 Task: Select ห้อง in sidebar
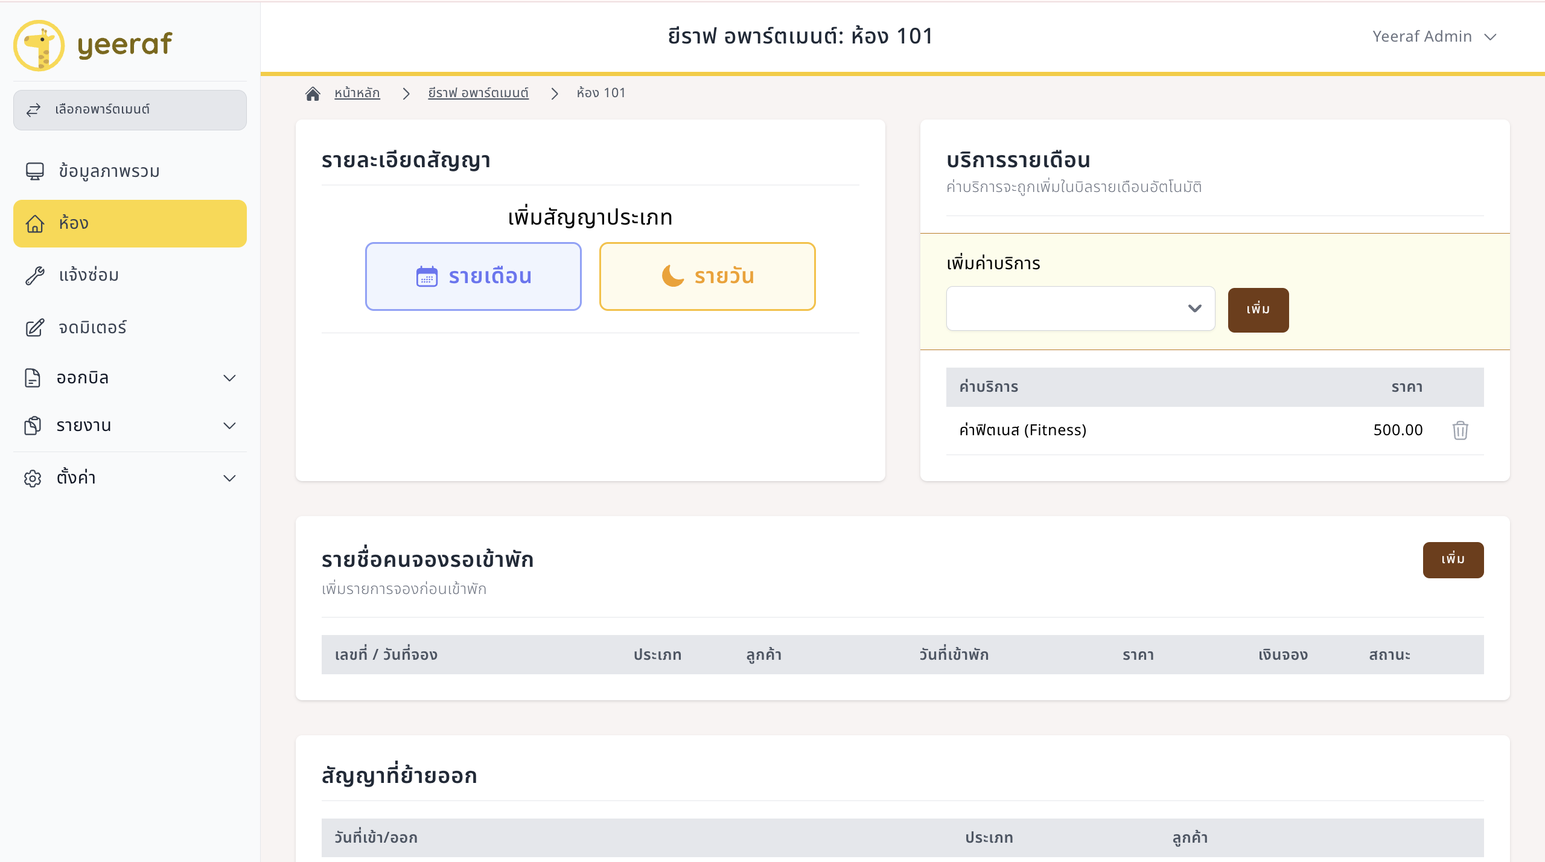point(130,223)
